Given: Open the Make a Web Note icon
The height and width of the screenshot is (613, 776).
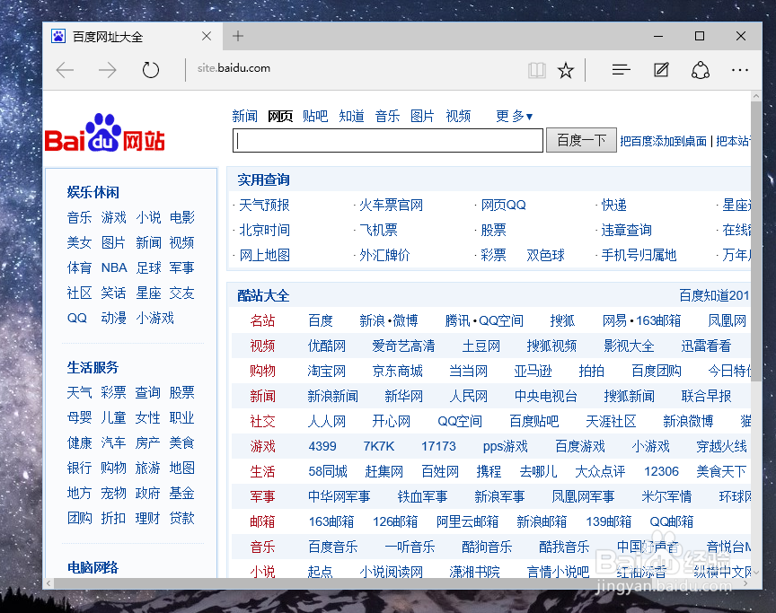Looking at the screenshot, I should [x=661, y=70].
